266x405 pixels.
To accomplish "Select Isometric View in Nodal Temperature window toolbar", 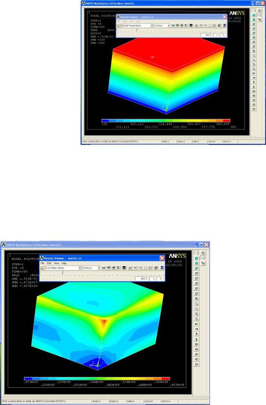I will (254, 15).
